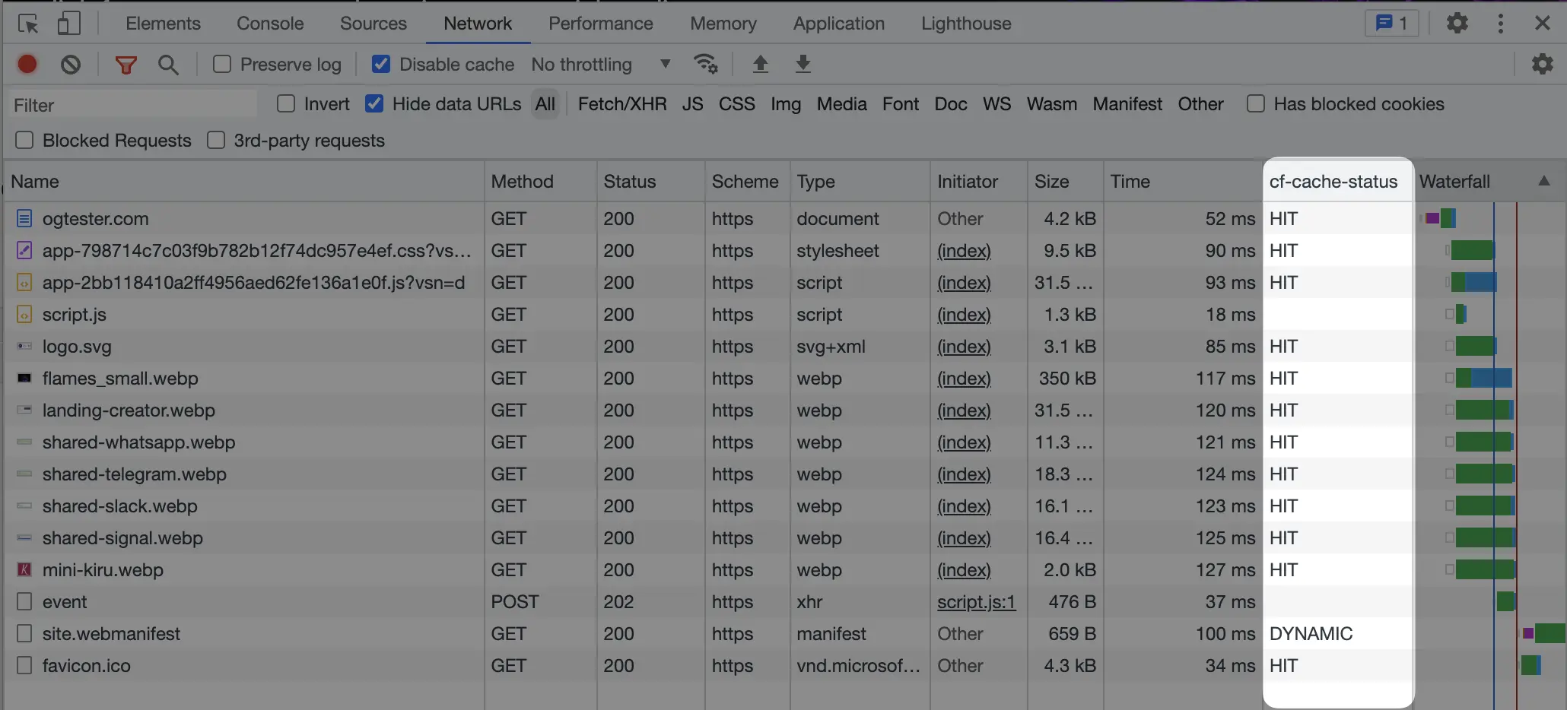Open network conditions Wi-Fi icon
The image size is (1567, 710).
click(x=705, y=65)
